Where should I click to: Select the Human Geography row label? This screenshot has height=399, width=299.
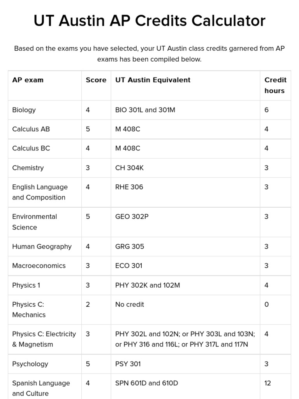[x=42, y=246]
